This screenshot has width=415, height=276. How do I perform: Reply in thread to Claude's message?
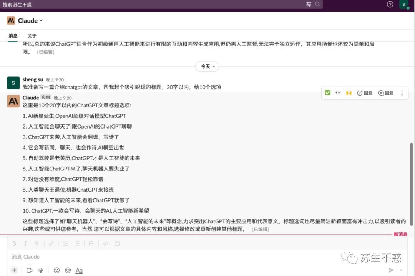pyautogui.click(x=386, y=93)
